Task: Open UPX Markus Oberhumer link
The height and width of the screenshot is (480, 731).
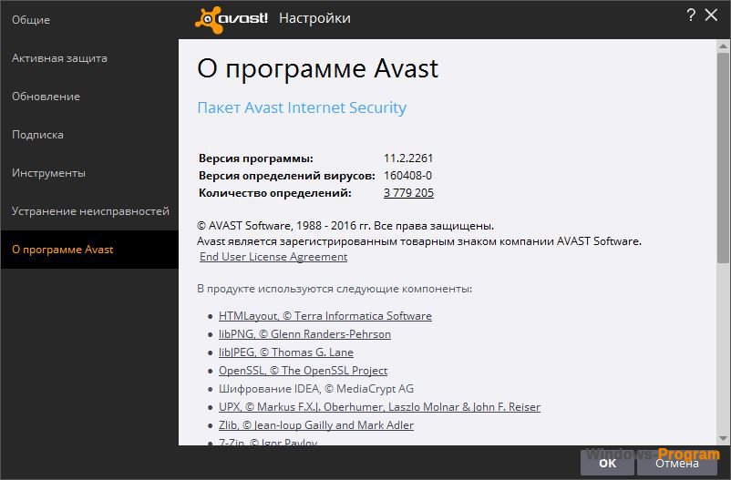Action: [379, 407]
